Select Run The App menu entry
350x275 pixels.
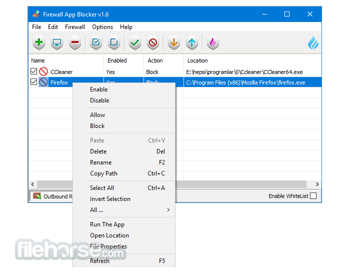pos(124,224)
